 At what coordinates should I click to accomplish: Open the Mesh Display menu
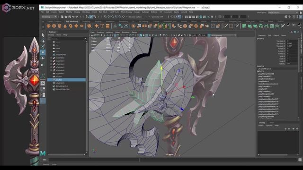[126, 12]
